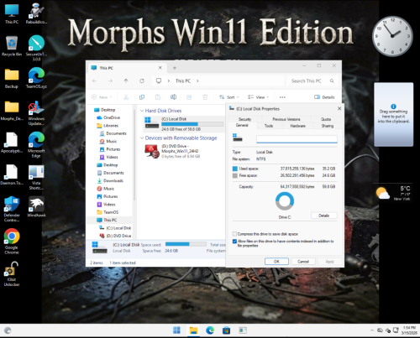420x338 pixels.
Task: Go up one folder with the Up arrow
Action: click(x=126, y=81)
